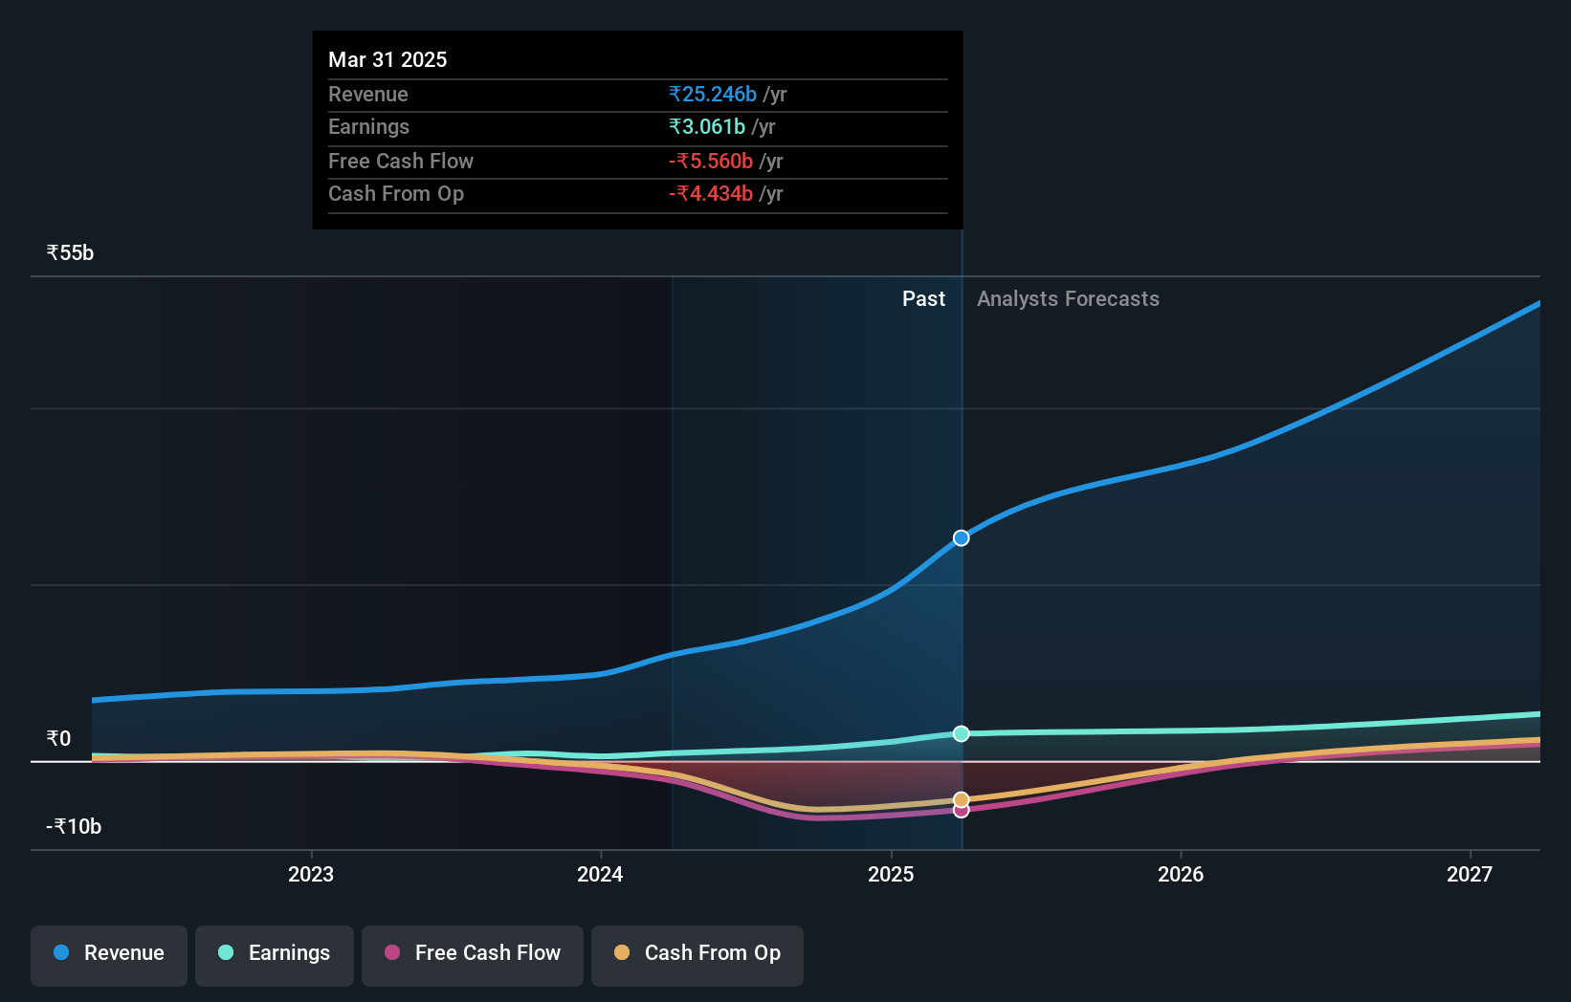This screenshot has width=1571, height=1002.
Task: Click the Mar 31 2025 tooltip date
Action: (387, 59)
